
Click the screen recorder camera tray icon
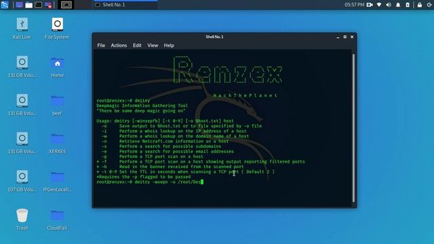tap(370, 5)
